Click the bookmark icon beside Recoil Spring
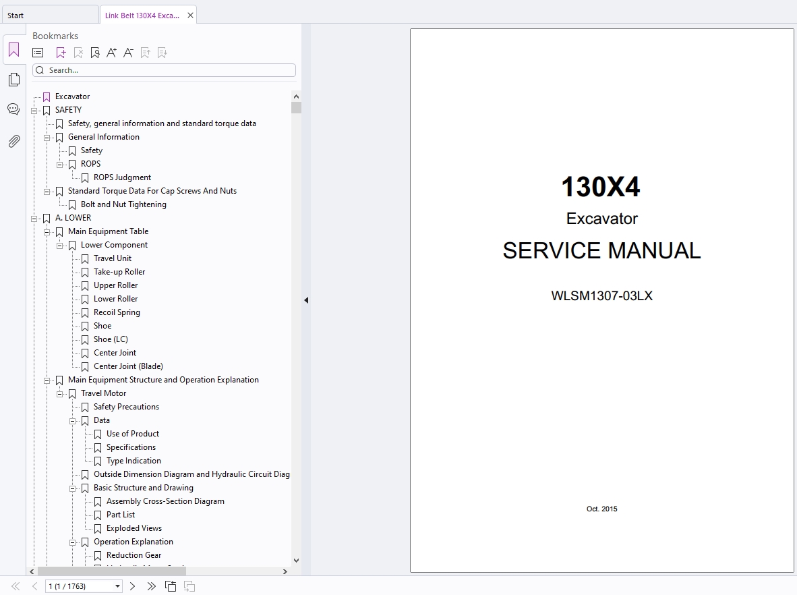This screenshot has width=797, height=595. coord(85,313)
